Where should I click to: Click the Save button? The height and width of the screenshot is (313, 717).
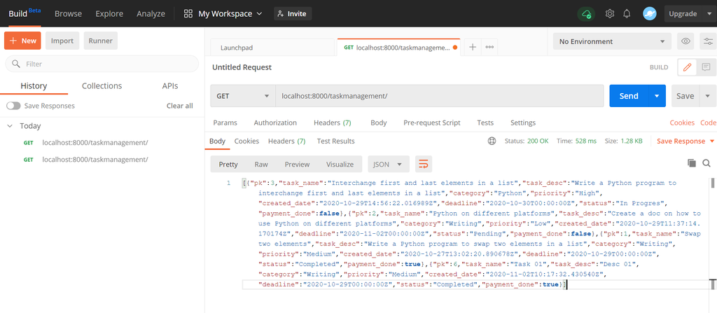[x=685, y=96]
